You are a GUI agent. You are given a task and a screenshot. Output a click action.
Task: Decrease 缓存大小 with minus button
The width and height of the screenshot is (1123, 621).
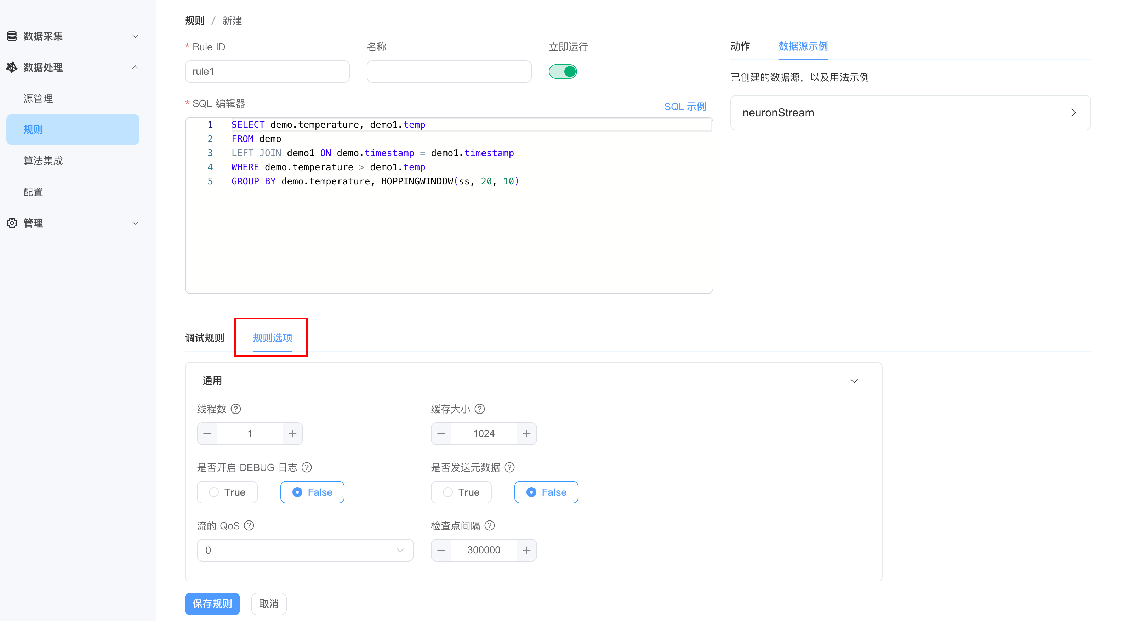pyautogui.click(x=441, y=433)
